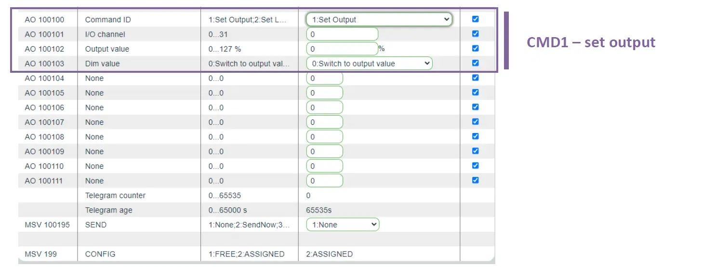Viewport: 716px width, 267px height.
Task: Click the I/O channel input field
Action: pyautogui.click(x=342, y=34)
